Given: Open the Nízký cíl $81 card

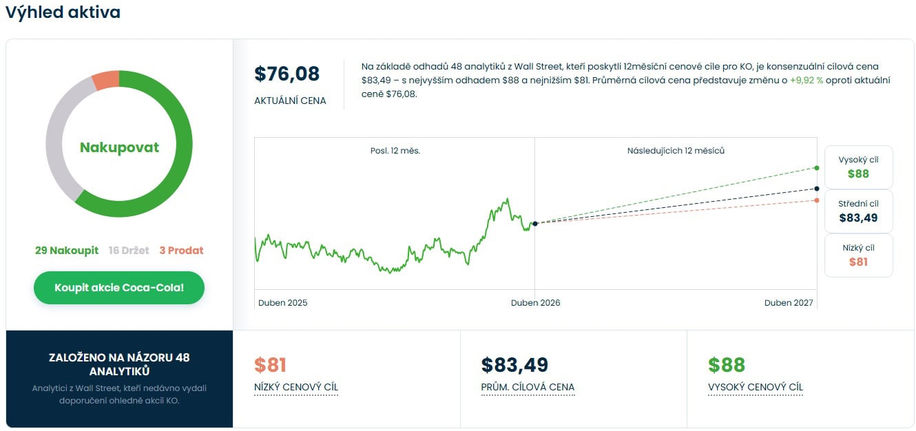Looking at the screenshot, I should 858,255.
